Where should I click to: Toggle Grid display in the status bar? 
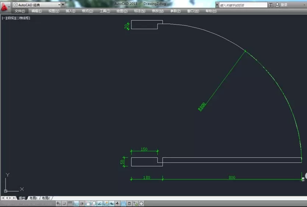(x=70, y=204)
